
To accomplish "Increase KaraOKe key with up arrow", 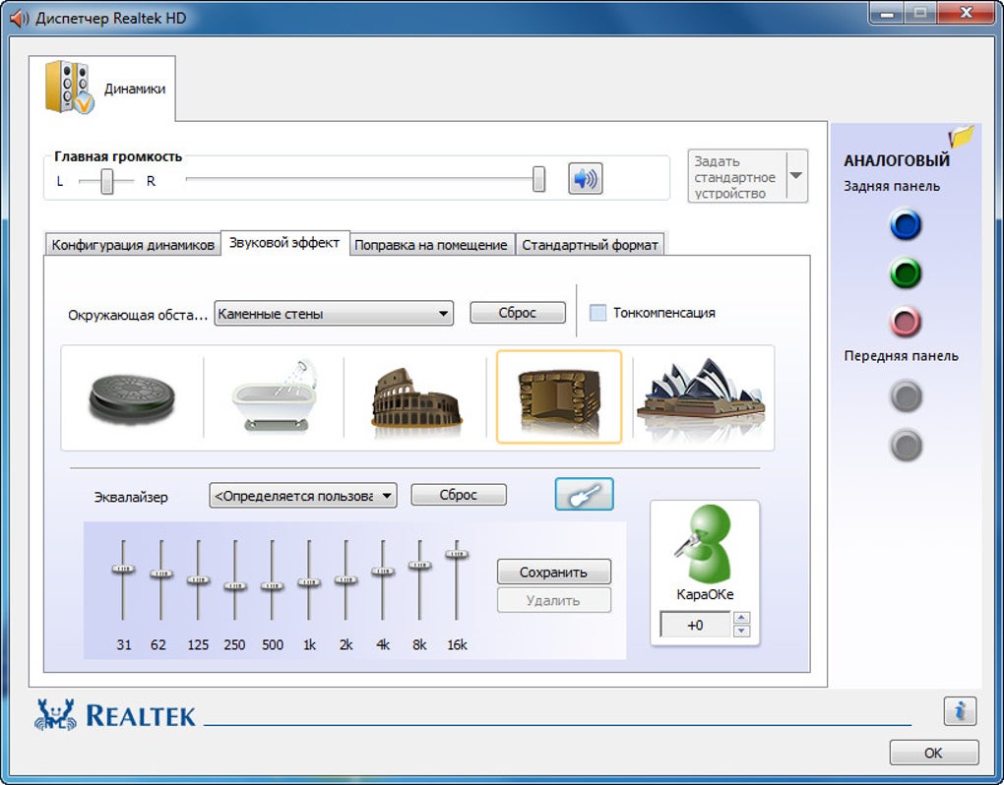I will (x=741, y=618).
